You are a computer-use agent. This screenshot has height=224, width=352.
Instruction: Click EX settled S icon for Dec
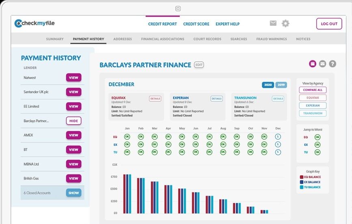click(278, 144)
